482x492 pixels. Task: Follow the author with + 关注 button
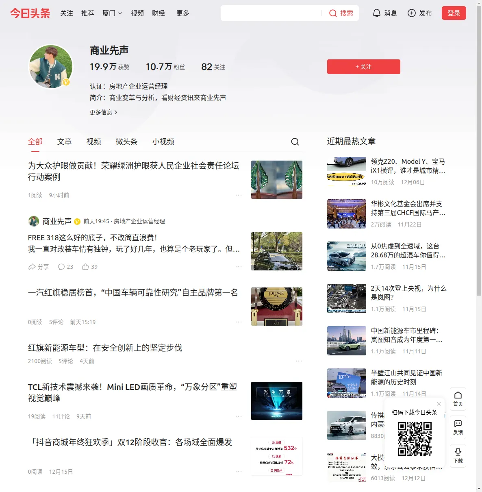click(x=364, y=67)
